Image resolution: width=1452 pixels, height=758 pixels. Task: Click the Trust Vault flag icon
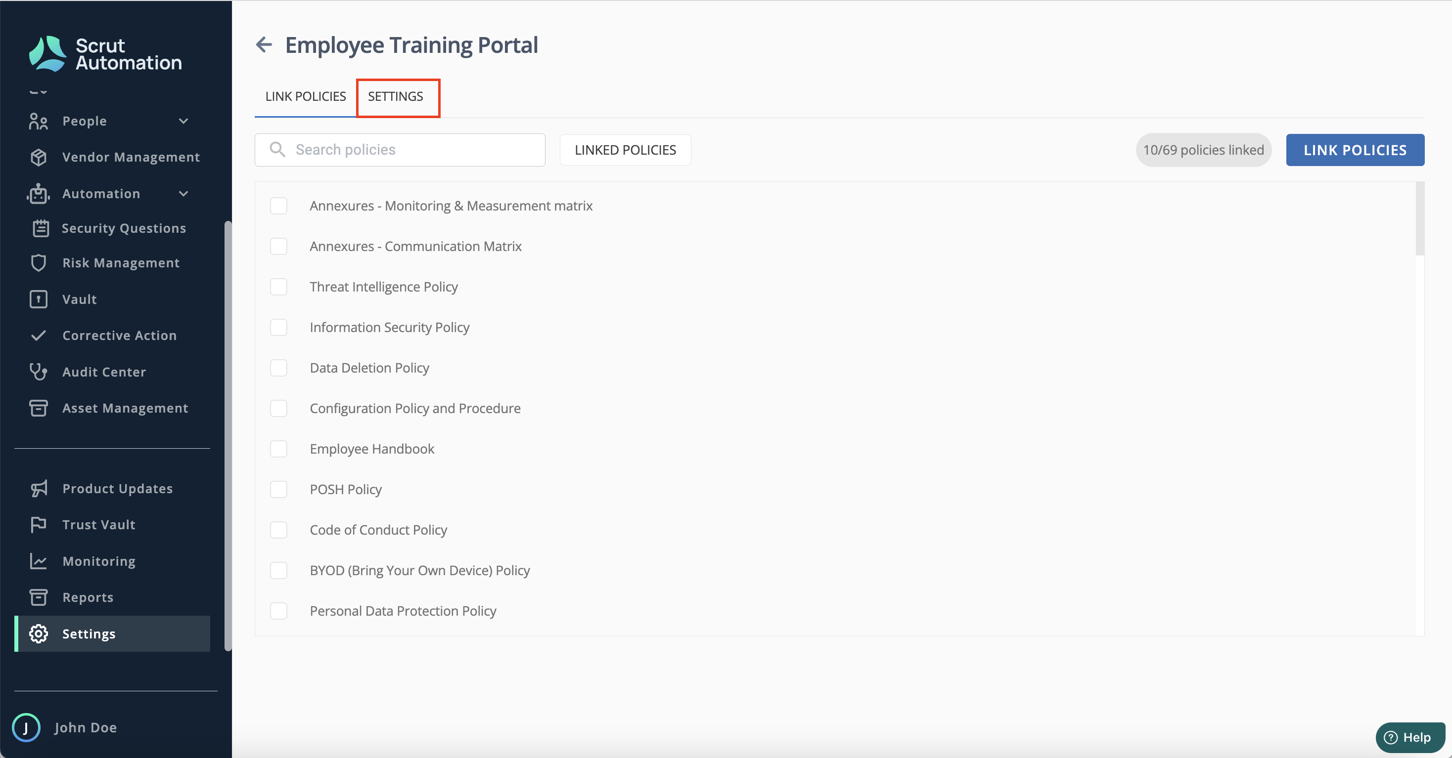point(39,524)
